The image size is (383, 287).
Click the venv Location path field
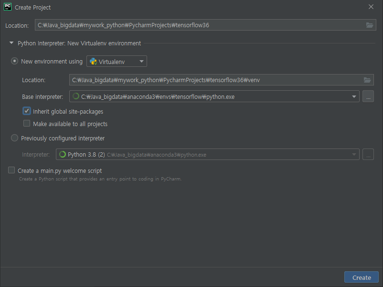coord(221,80)
